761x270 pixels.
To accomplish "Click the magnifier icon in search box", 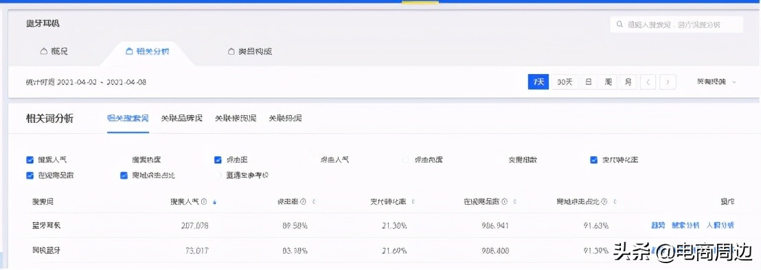I will click(619, 24).
